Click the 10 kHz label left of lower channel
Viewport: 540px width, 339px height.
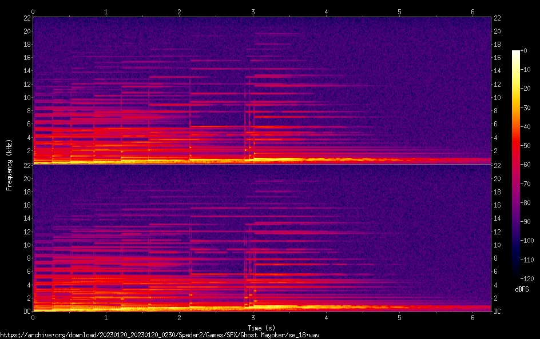(x=26, y=245)
